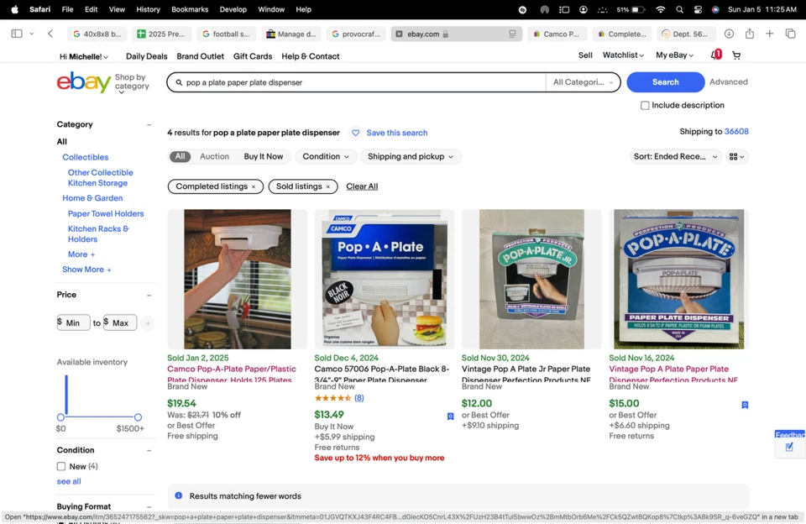Open the All Categories dropdown
Viewport: 806px width, 524px height.
pyautogui.click(x=583, y=82)
